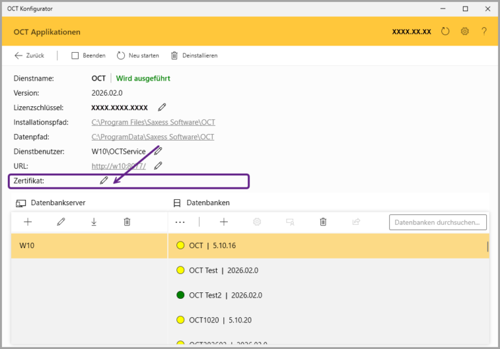This screenshot has height=349, width=500.
Task: Click Deinstallieren in the top toolbar
Action: pos(194,55)
